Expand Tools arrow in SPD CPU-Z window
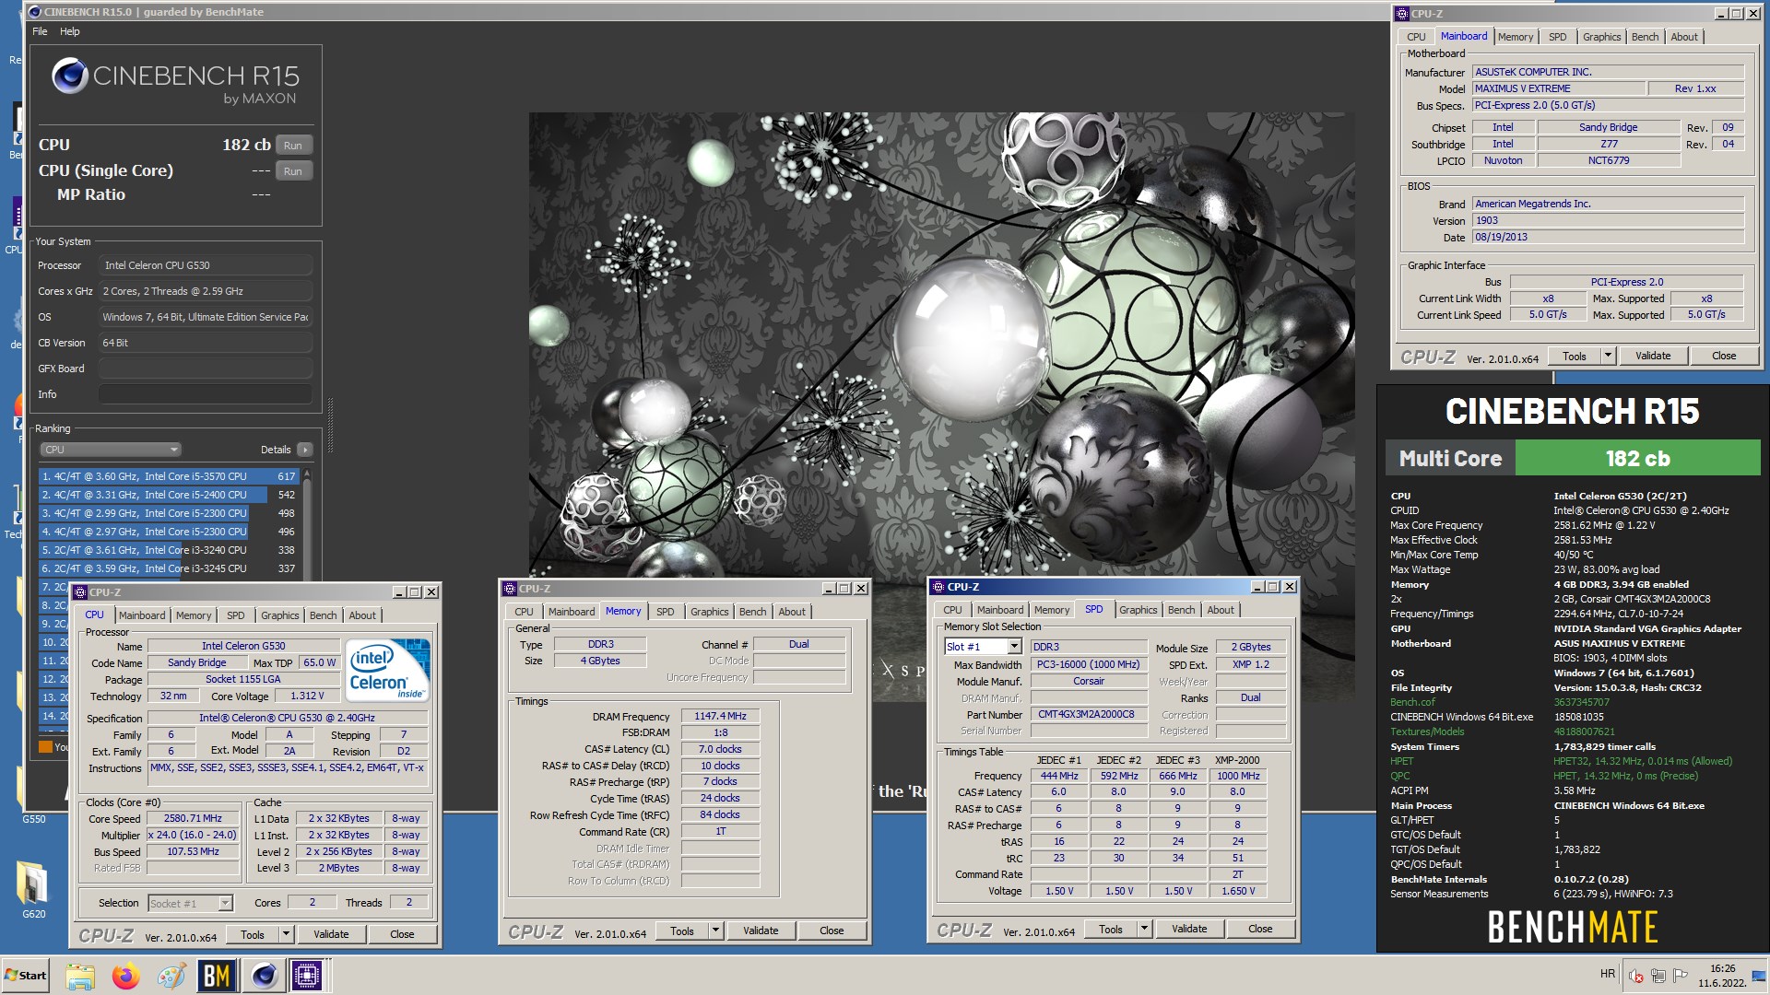Viewport: 1770px width, 995px height. (1144, 929)
